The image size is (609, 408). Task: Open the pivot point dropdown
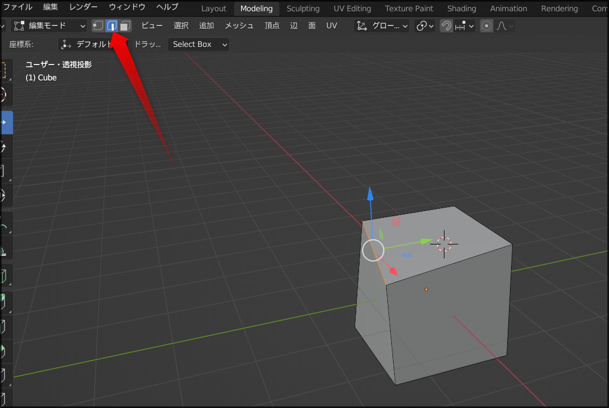pyautogui.click(x=425, y=26)
